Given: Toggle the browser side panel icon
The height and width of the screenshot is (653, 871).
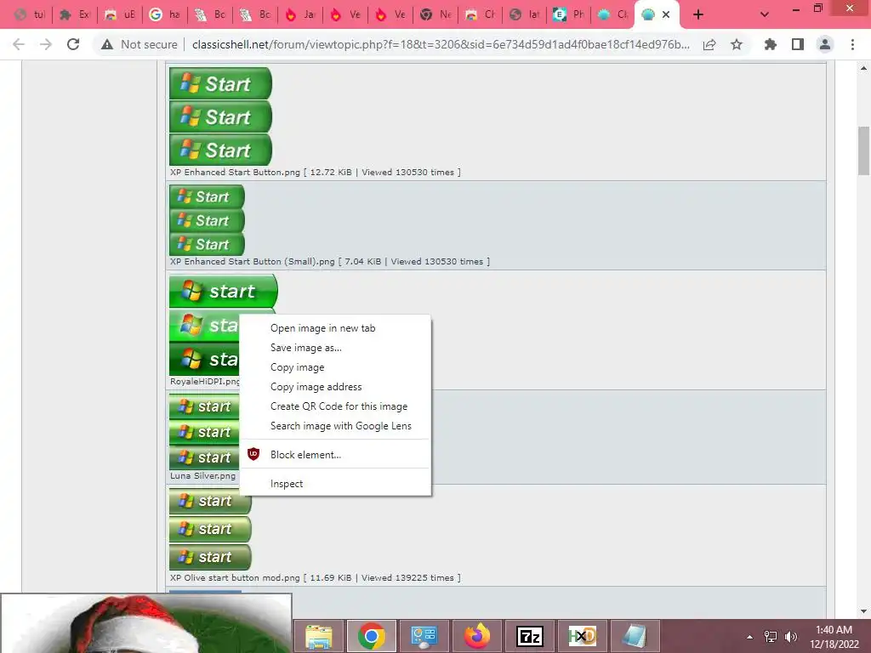Looking at the screenshot, I should click(x=798, y=44).
